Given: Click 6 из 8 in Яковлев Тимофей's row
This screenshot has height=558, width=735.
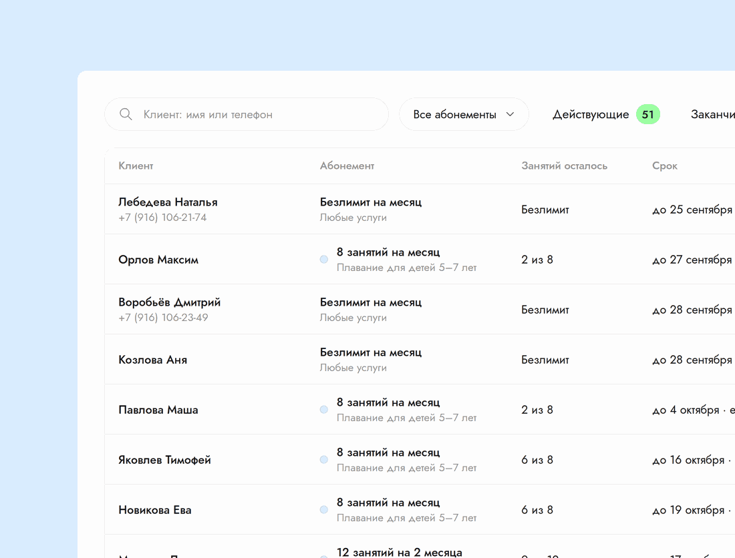Looking at the screenshot, I should coord(537,460).
